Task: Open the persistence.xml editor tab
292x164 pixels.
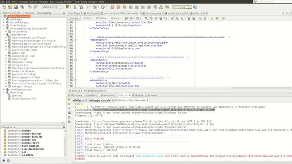Action: (177, 13)
